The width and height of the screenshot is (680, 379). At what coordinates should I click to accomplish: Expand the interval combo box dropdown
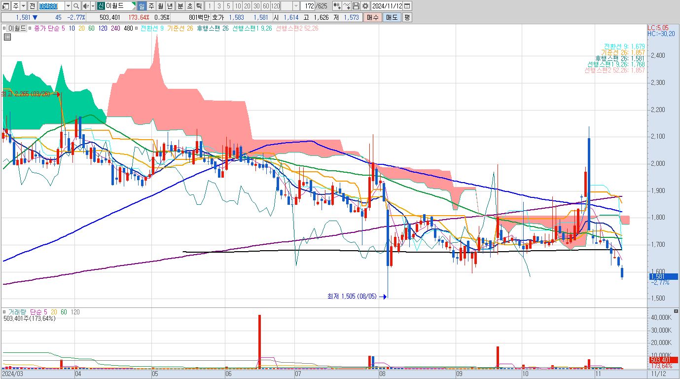(296, 6)
